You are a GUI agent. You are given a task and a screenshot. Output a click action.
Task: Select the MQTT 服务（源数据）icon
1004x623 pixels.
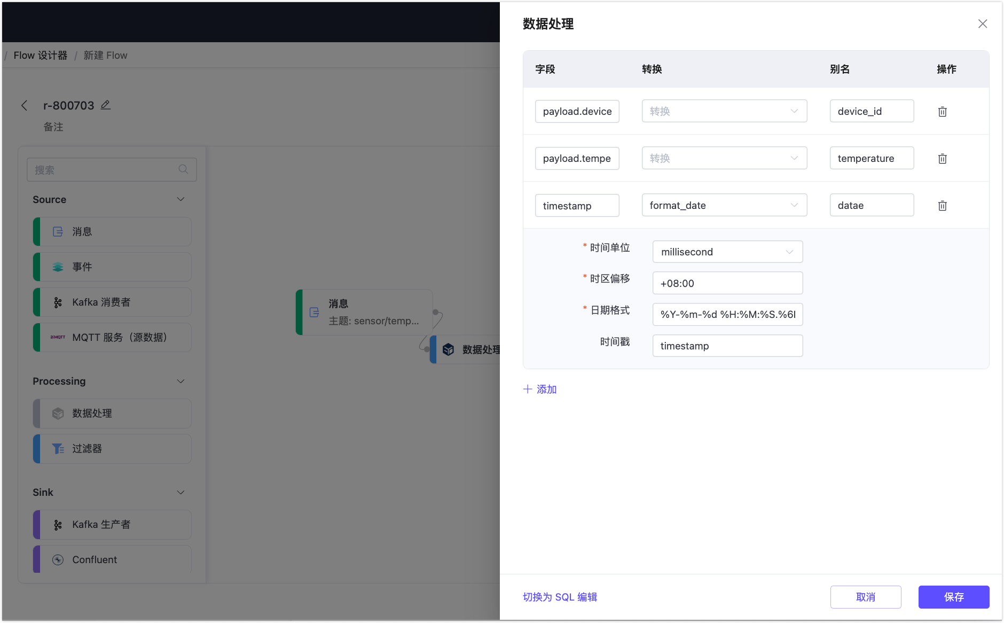(58, 337)
